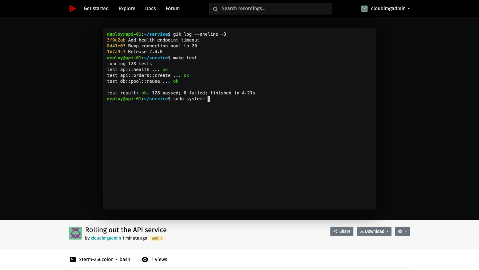The width and height of the screenshot is (479, 270).
Task: Click the "bash" shell label
Action: (x=125, y=260)
